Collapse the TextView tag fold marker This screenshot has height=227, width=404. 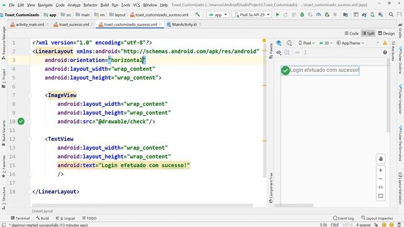click(30, 139)
